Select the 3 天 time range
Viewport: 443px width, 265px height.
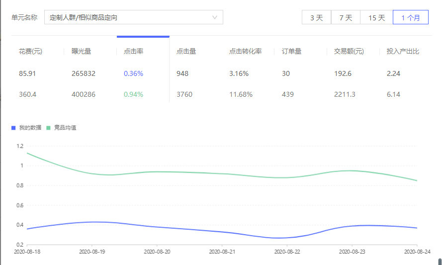[316, 17]
